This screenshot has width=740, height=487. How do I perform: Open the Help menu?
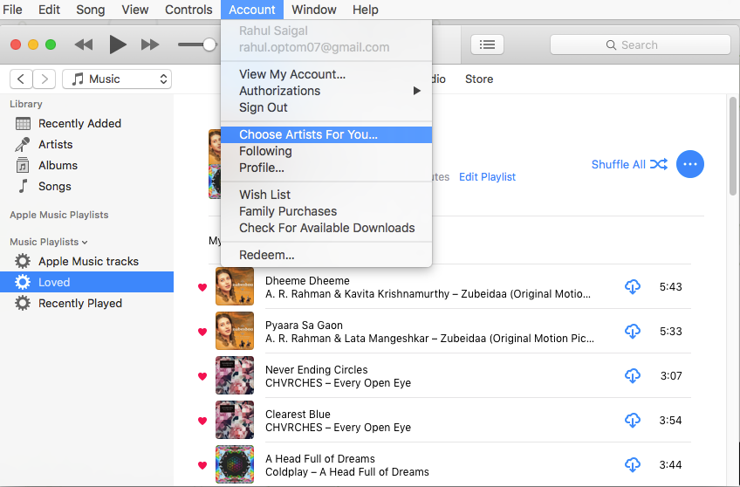click(366, 10)
